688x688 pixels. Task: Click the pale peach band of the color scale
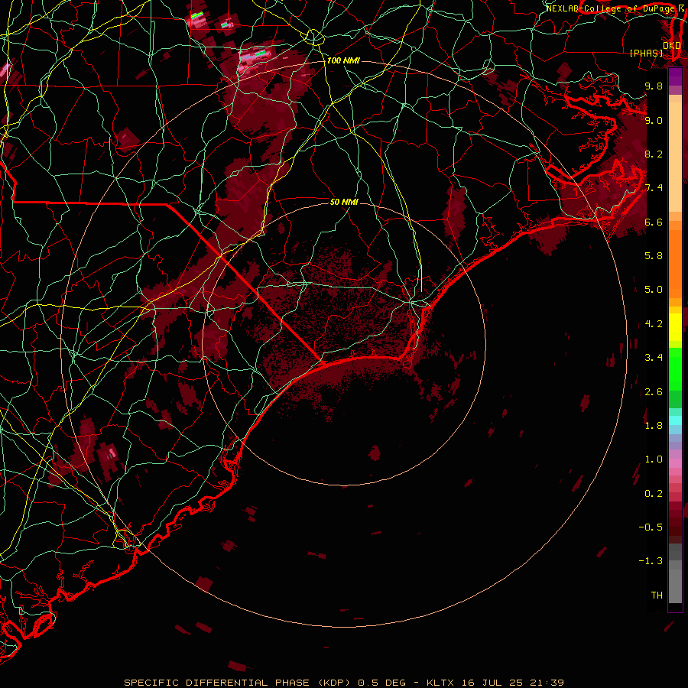pyautogui.click(x=675, y=157)
